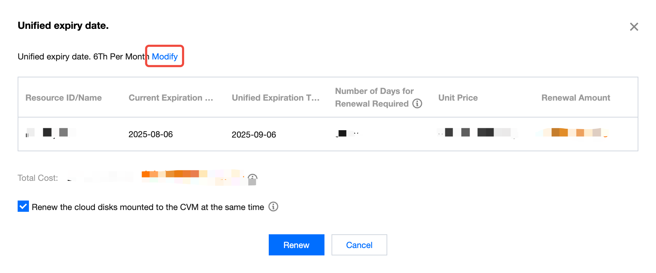Click the Renewal Amount column header

(576, 98)
